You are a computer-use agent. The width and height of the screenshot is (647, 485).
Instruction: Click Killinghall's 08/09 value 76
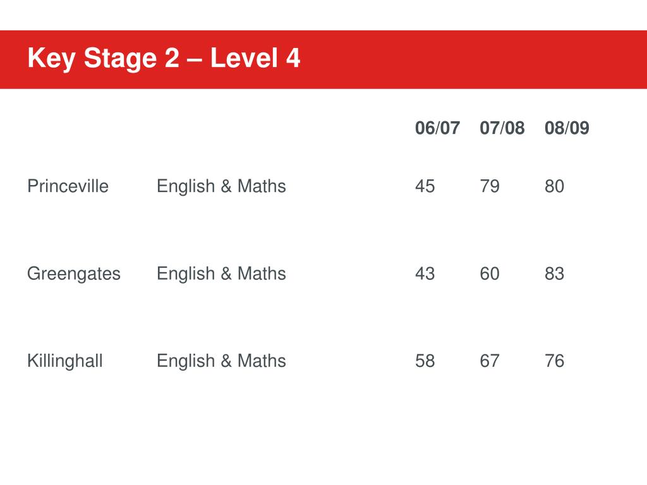(554, 361)
